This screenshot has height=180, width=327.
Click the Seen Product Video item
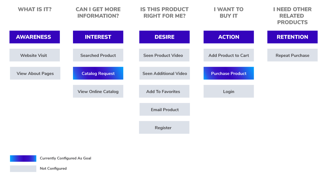pyautogui.click(x=164, y=55)
